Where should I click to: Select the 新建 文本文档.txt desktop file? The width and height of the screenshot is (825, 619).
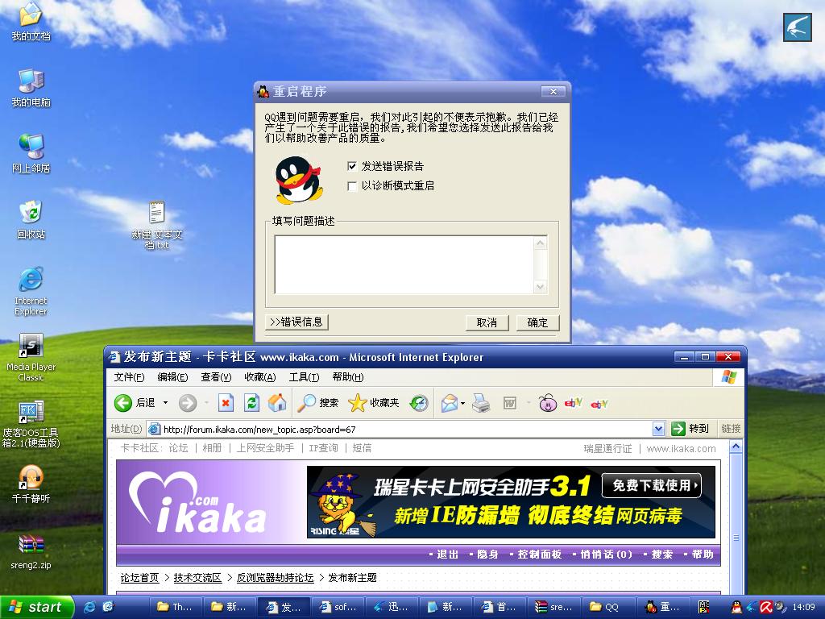(157, 226)
